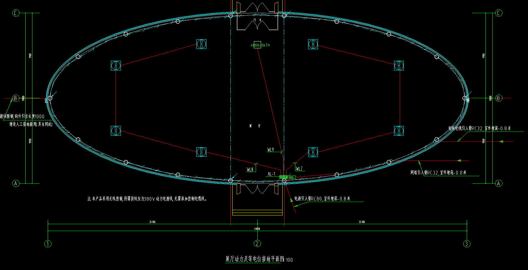This screenshot has height=270, width=528.
Task: Click the XHBQ-06TH controller box symbol
Action: click(x=257, y=45)
